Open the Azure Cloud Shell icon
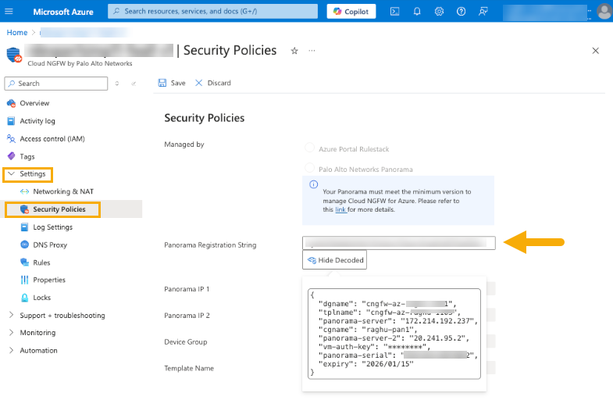Viewport: 613px width, 400px height. 395,11
